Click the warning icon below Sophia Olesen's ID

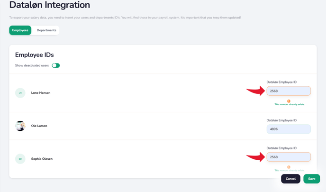click(289, 167)
